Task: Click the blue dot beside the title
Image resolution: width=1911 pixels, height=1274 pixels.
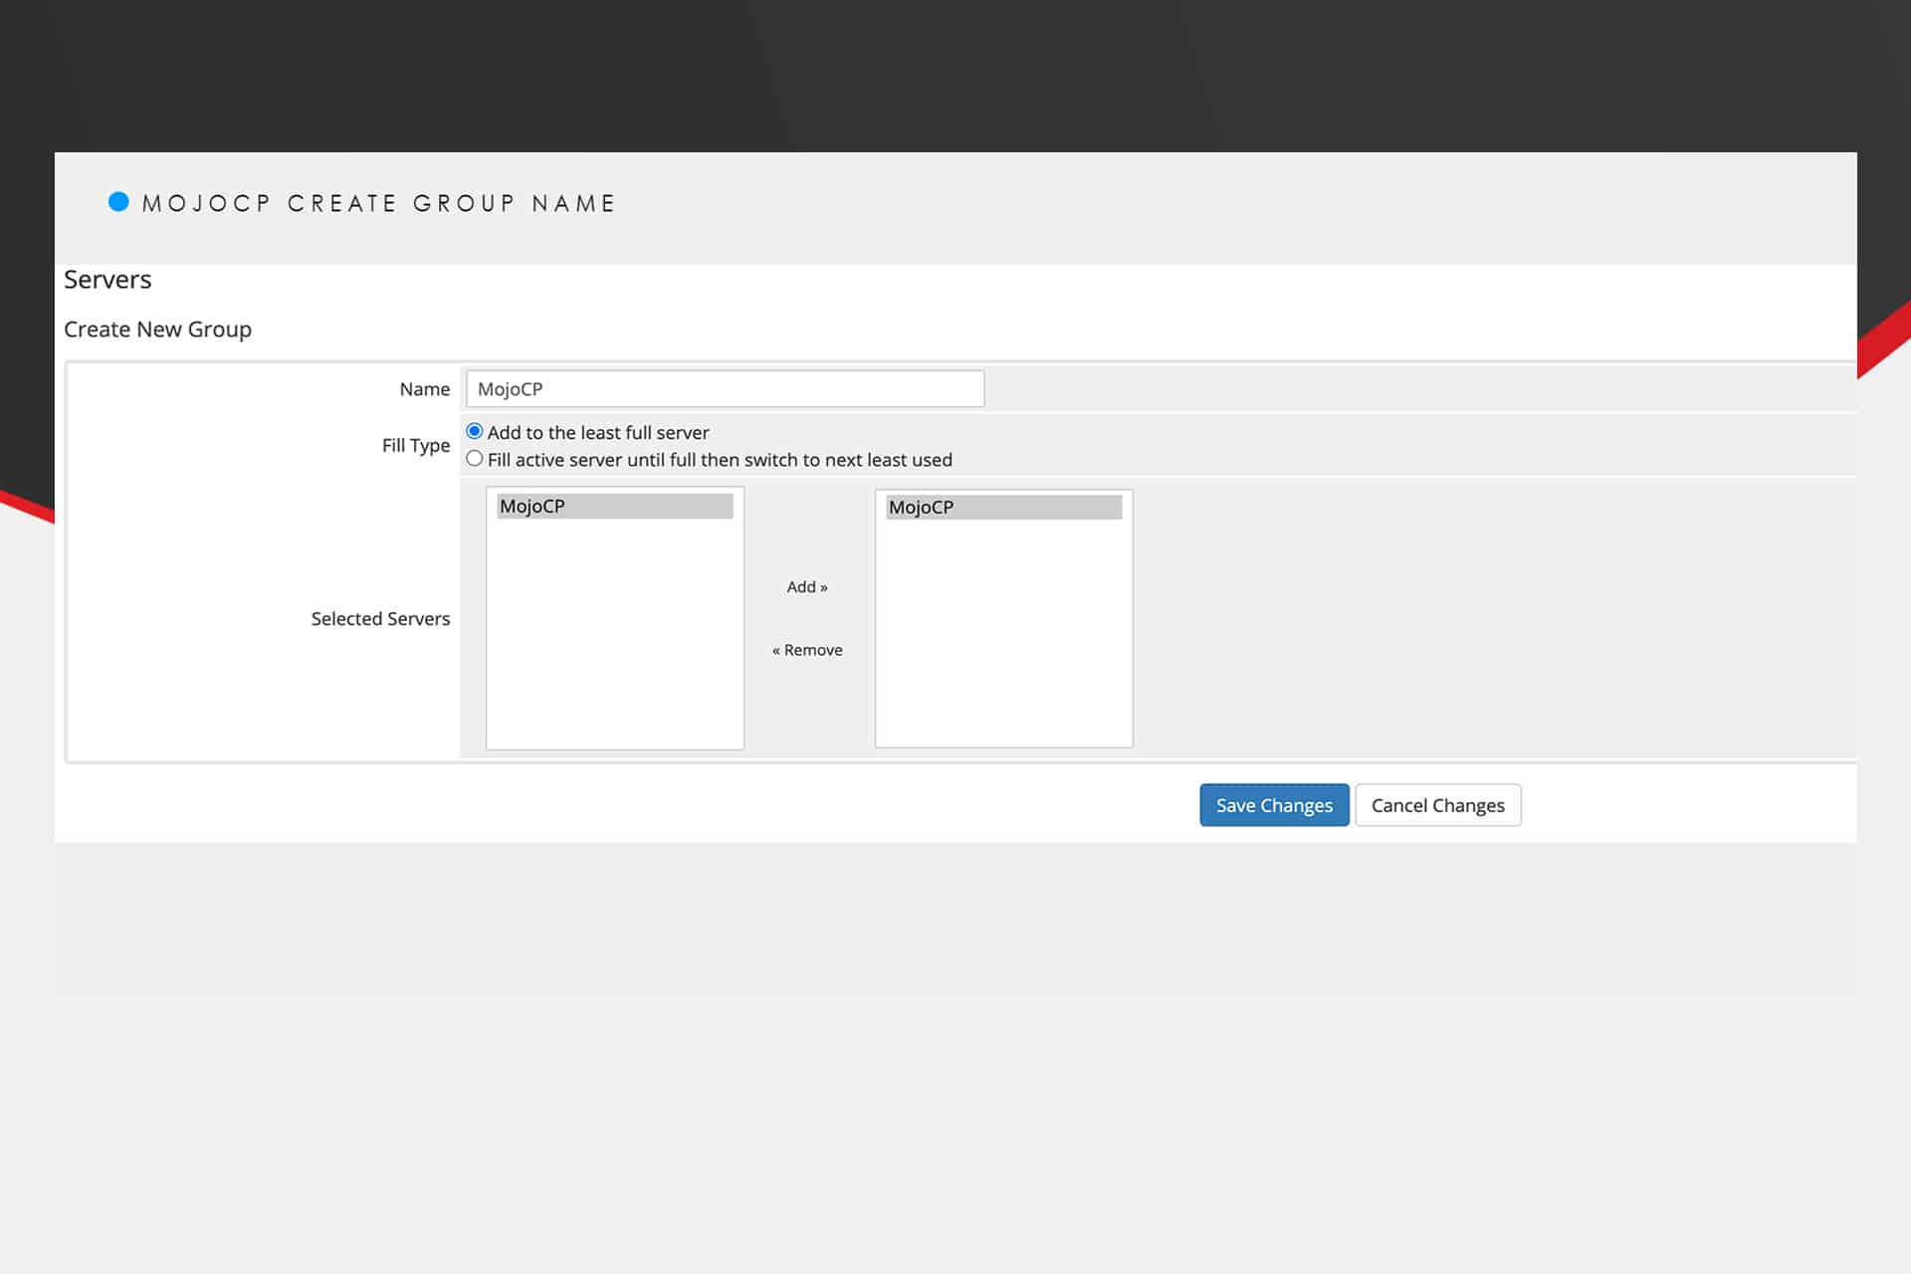Action: (x=118, y=202)
